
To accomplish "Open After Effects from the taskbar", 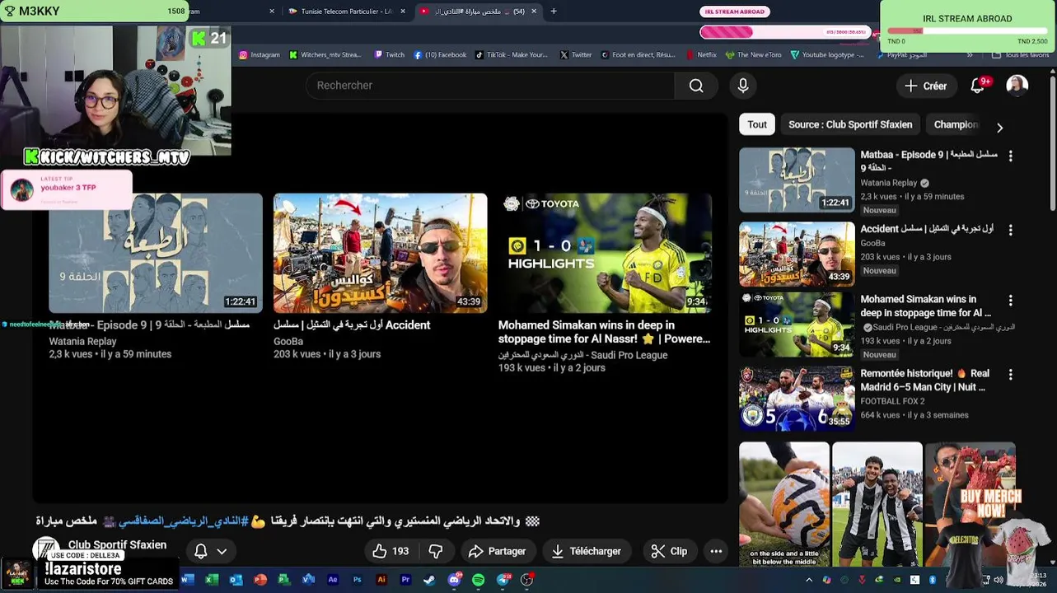I will coord(333,580).
